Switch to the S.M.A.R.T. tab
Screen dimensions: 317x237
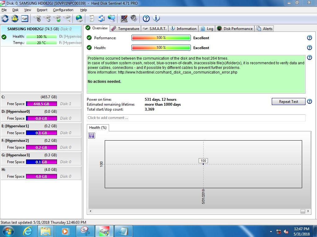[x=155, y=29]
